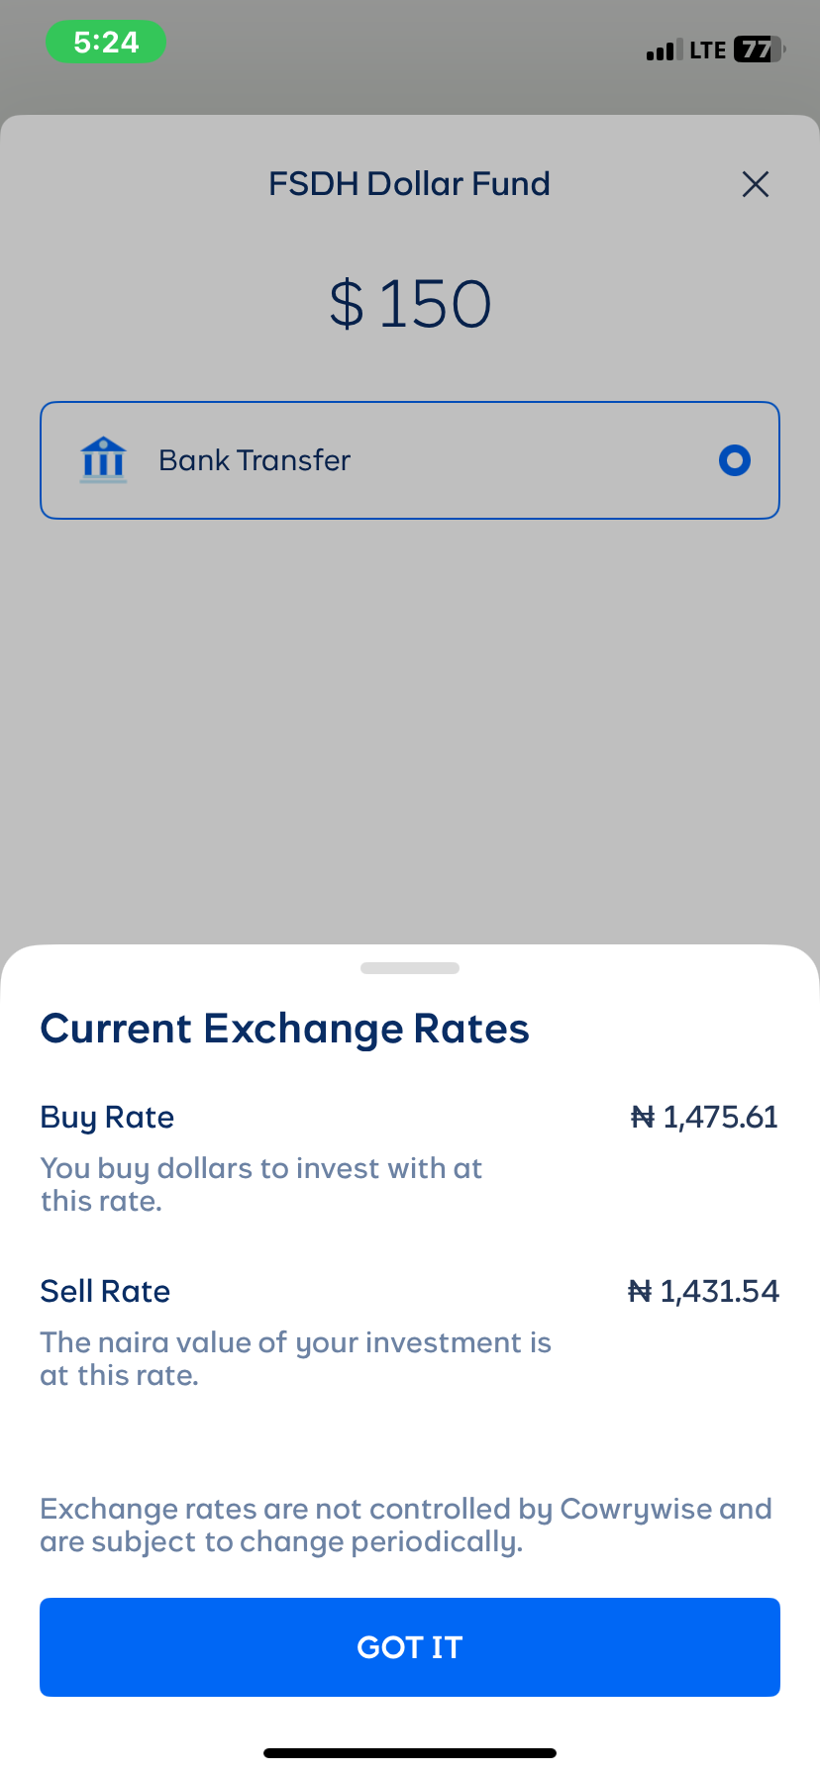Tap the Cowrywise exchange rate disclaimer text
Screen dimensions: 820x1774
coord(406,1525)
